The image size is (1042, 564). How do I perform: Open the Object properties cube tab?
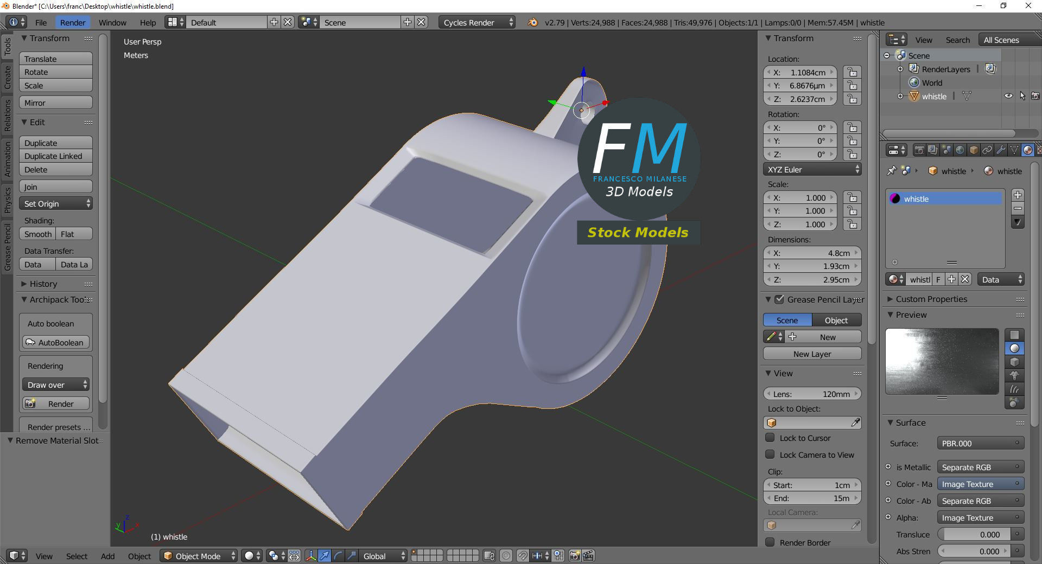974,150
